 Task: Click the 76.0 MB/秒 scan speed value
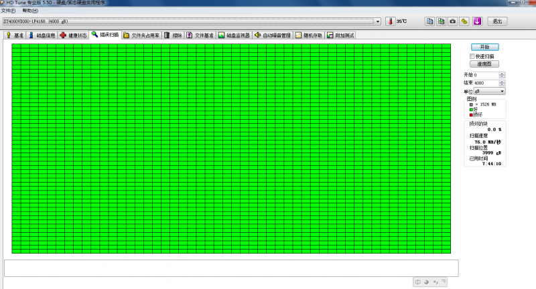[x=488, y=142]
